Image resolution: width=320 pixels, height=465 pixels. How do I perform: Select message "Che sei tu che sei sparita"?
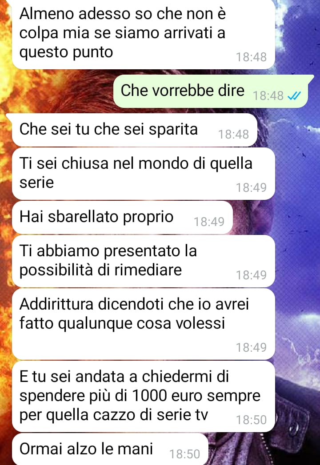135,130
